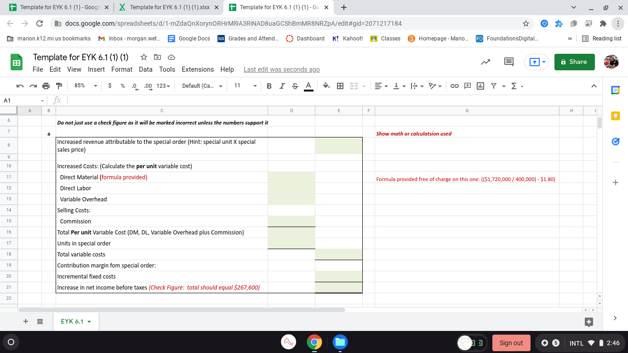Select the Paint format tool
628x353 pixels.
[x=58, y=85]
